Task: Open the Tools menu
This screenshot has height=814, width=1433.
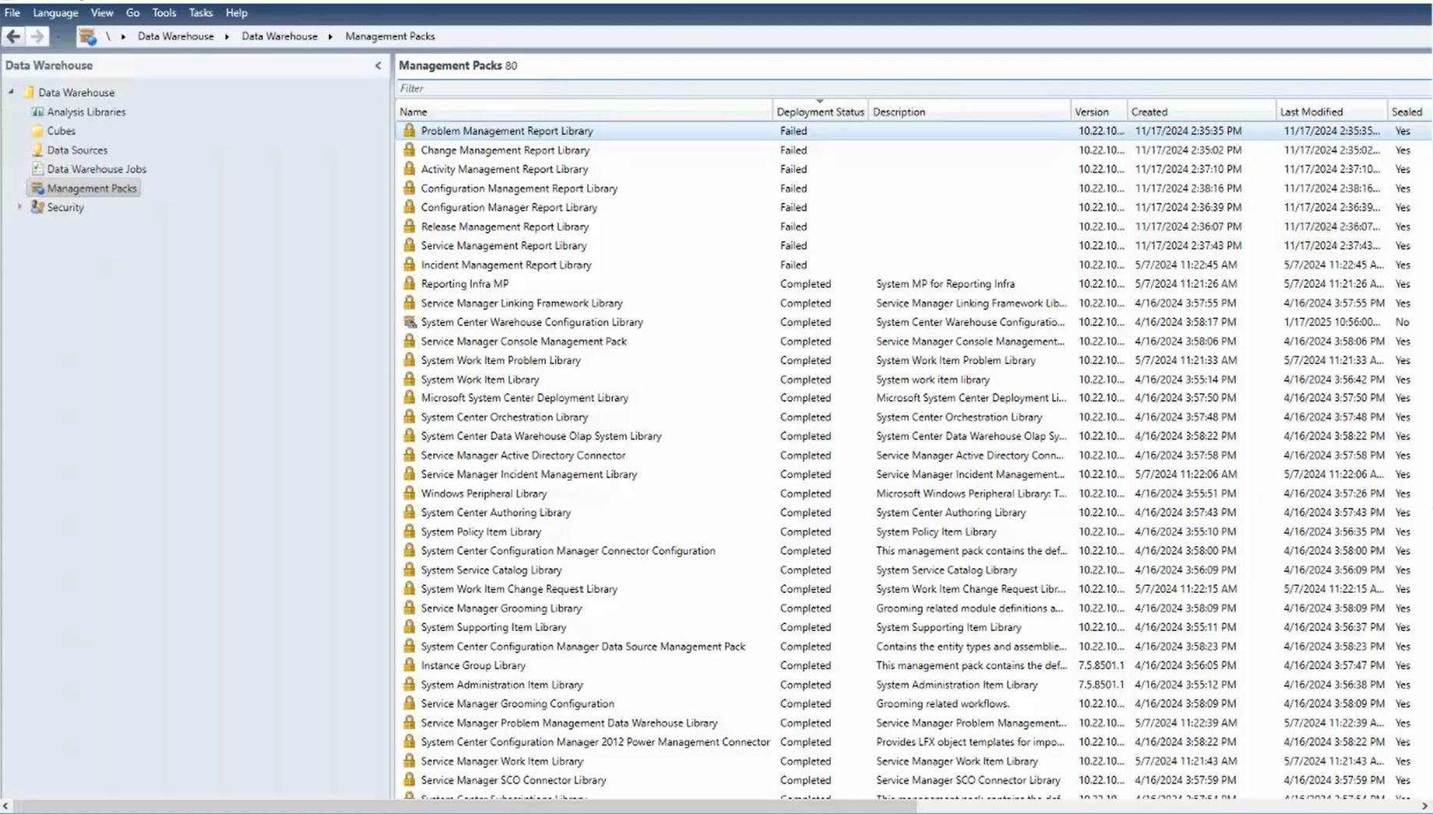Action: 164,12
